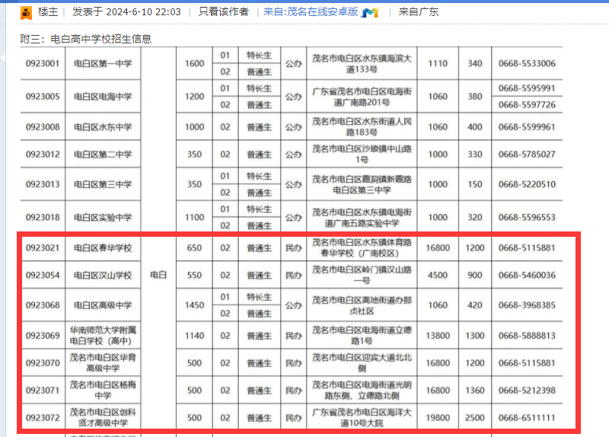The width and height of the screenshot is (609, 437).
Task: Click the 华南师范大学附属电白学校 cell
Action: click(103, 336)
